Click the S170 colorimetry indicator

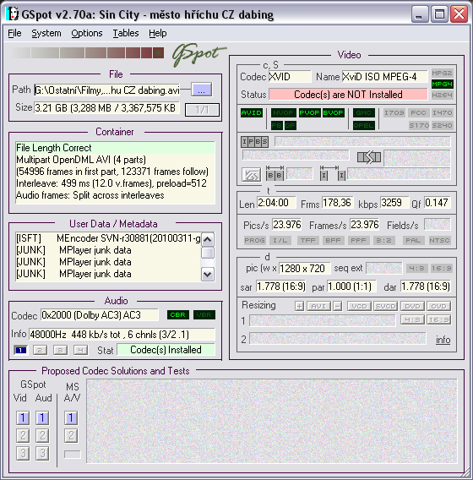(x=419, y=125)
